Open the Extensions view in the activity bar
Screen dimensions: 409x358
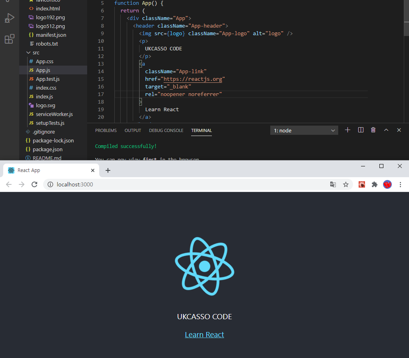tap(9, 39)
